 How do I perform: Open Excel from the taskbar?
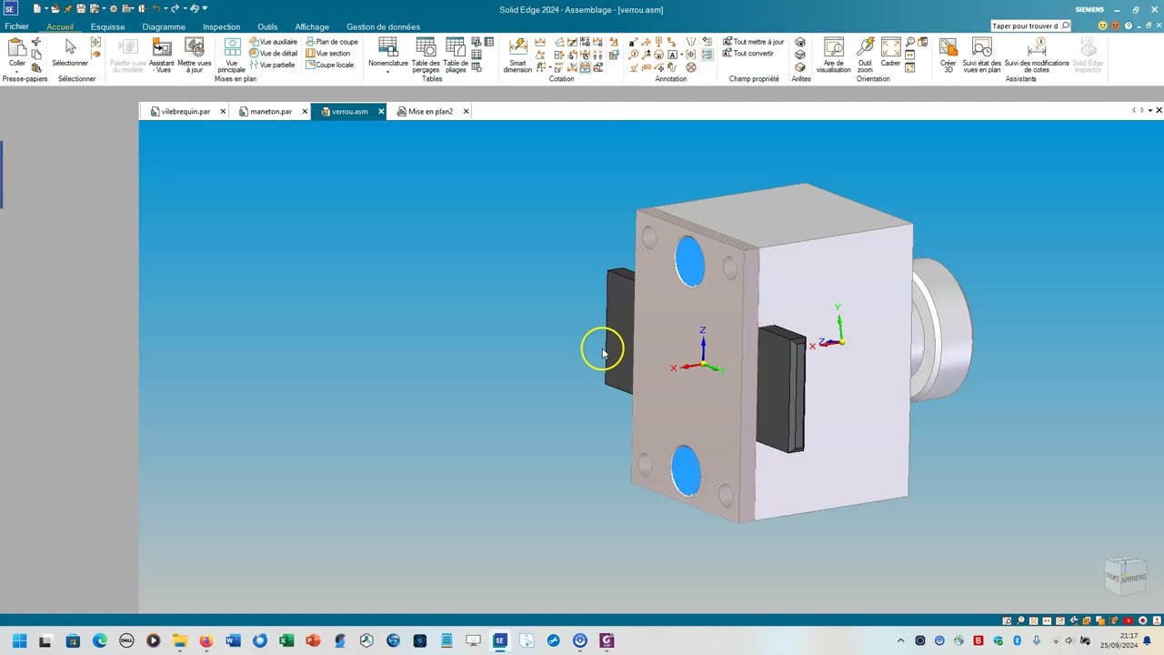(x=286, y=640)
